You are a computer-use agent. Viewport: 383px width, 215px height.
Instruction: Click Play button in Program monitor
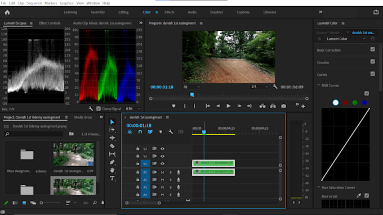(228, 106)
